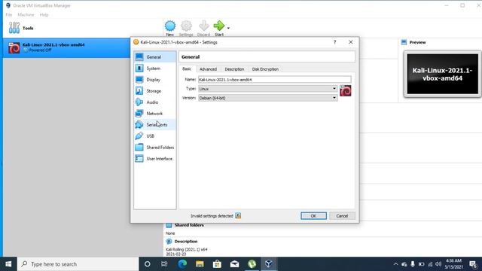Click the Shared folders section header

tap(189, 225)
